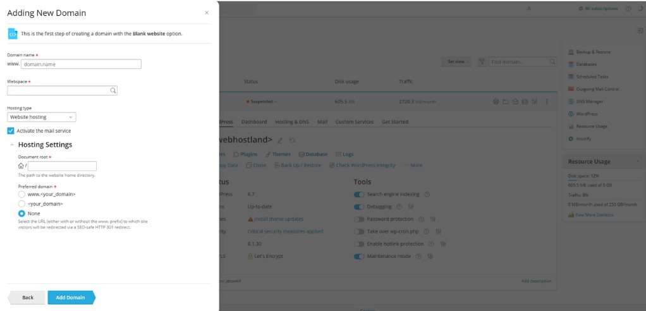This screenshot has width=646, height=311.
Task: Open DNS Manager from the sidebar
Action: point(589,101)
